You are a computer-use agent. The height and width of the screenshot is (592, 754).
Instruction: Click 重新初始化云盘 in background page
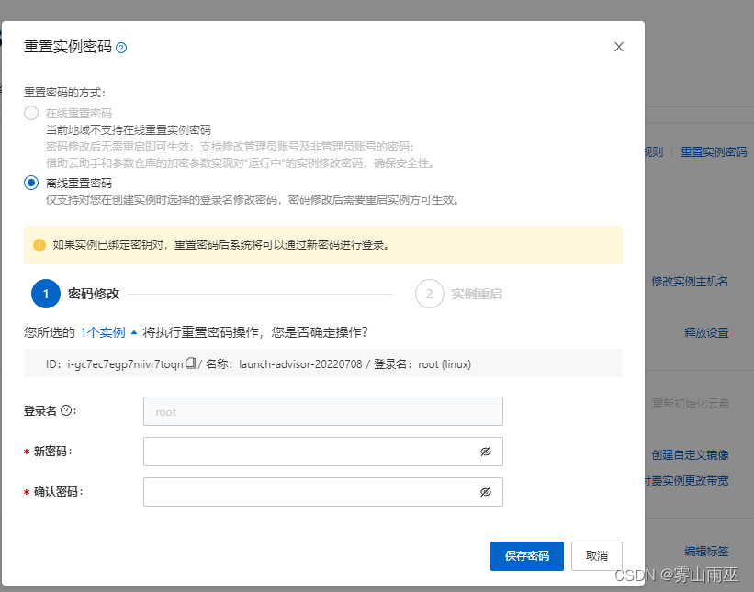(x=691, y=404)
